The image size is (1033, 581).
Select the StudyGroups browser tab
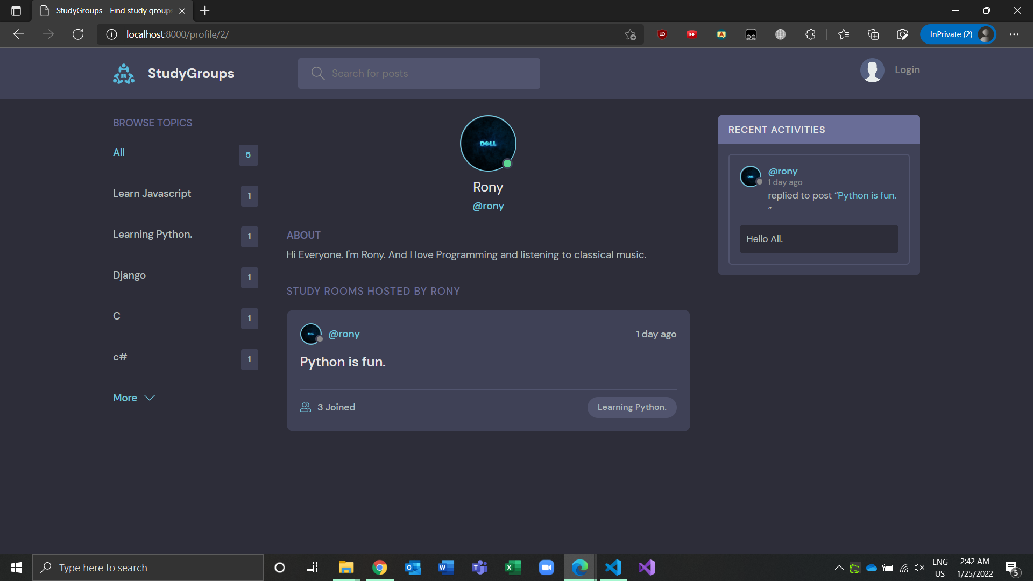[x=113, y=11]
